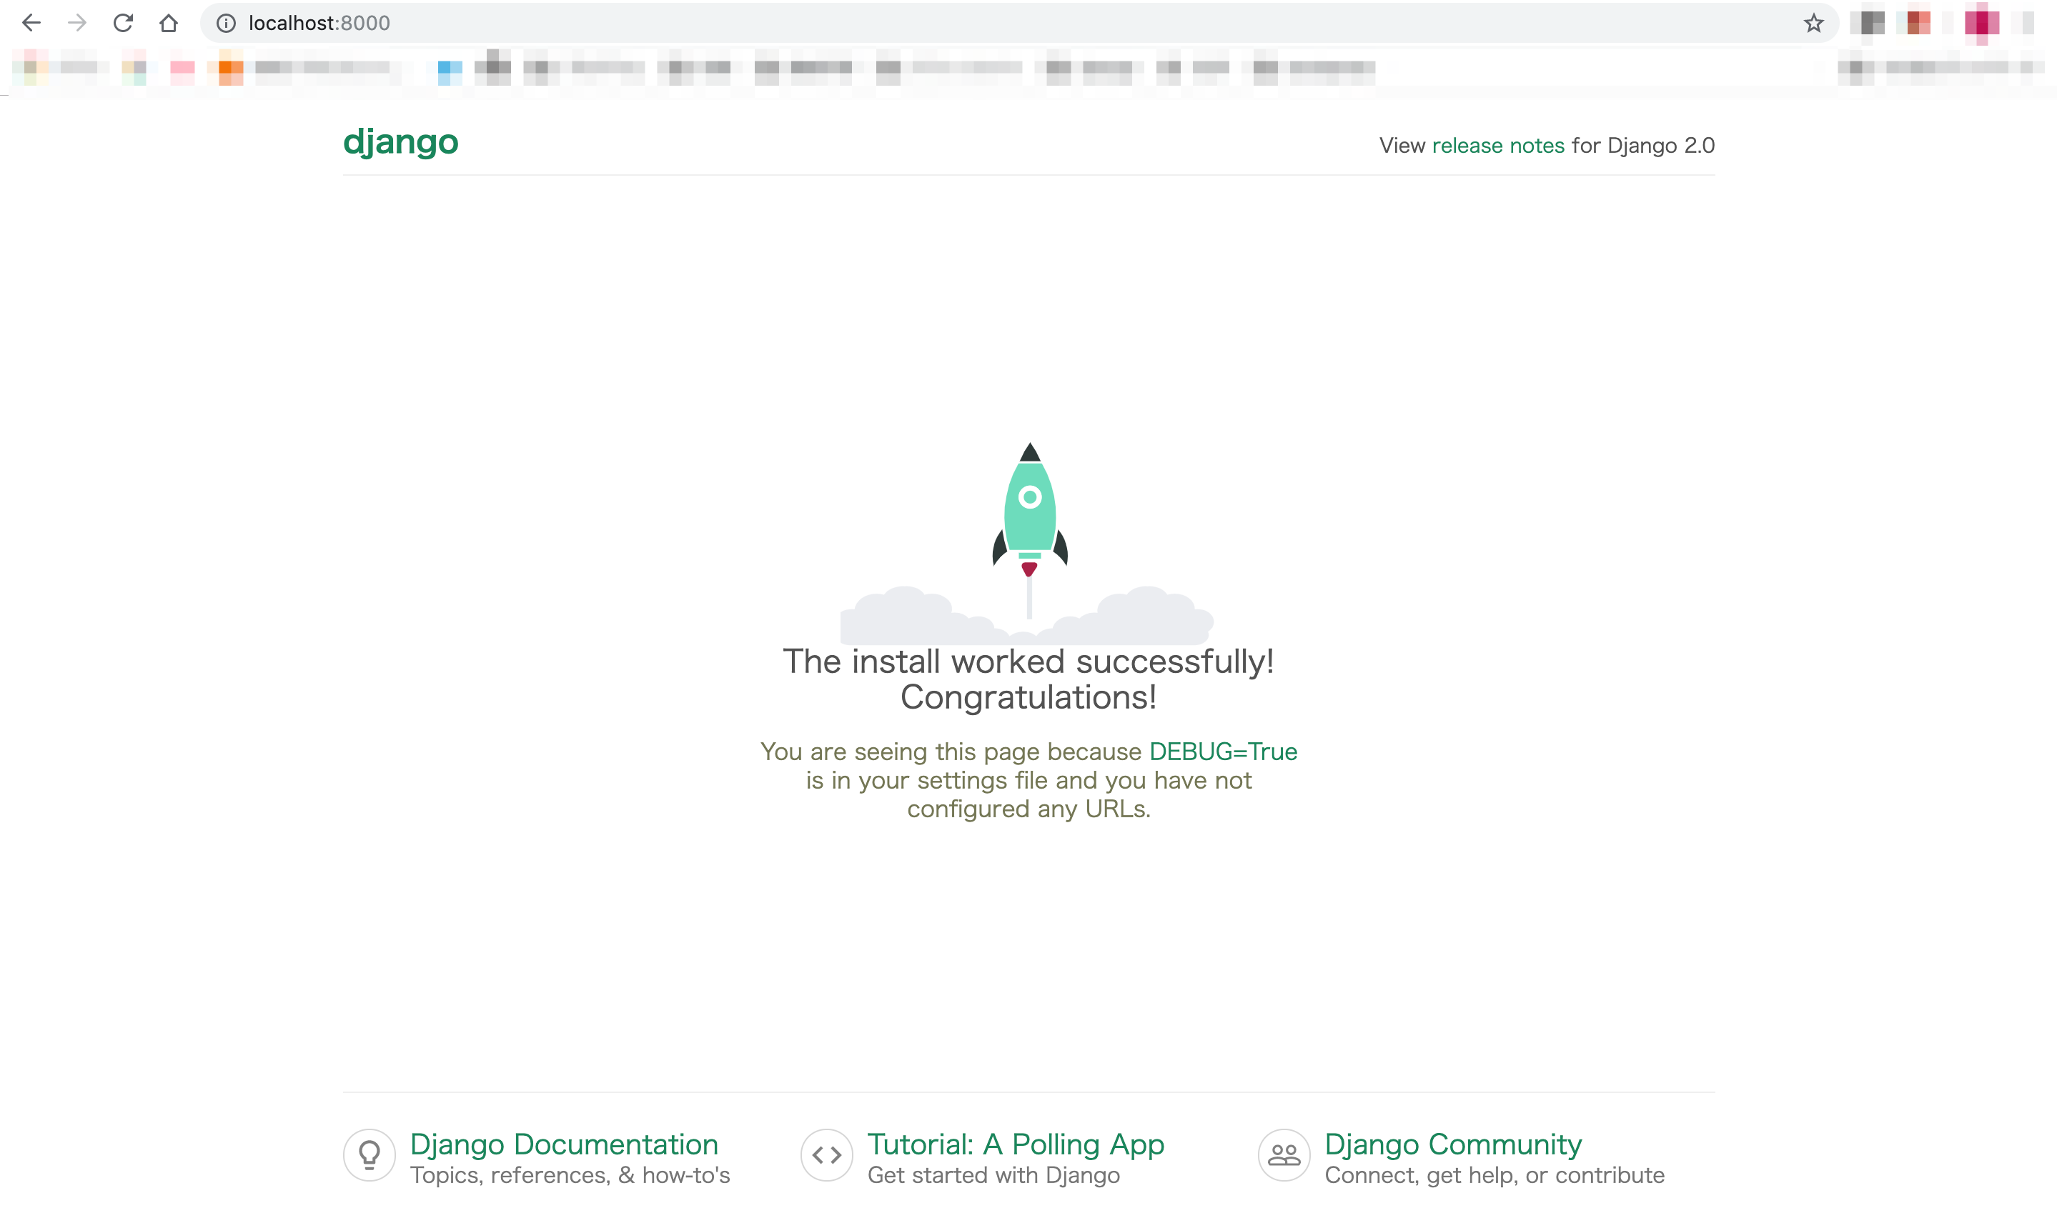The image size is (2057, 1223).
Task: Focus the address bar showing localhost:8000
Action: click(x=1019, y=23)
